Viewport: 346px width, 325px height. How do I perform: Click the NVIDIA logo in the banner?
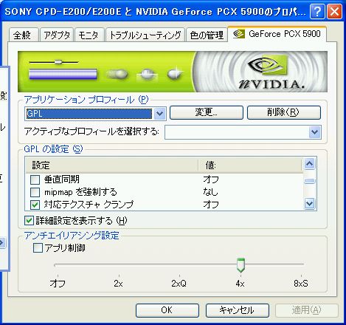point(271,73)
